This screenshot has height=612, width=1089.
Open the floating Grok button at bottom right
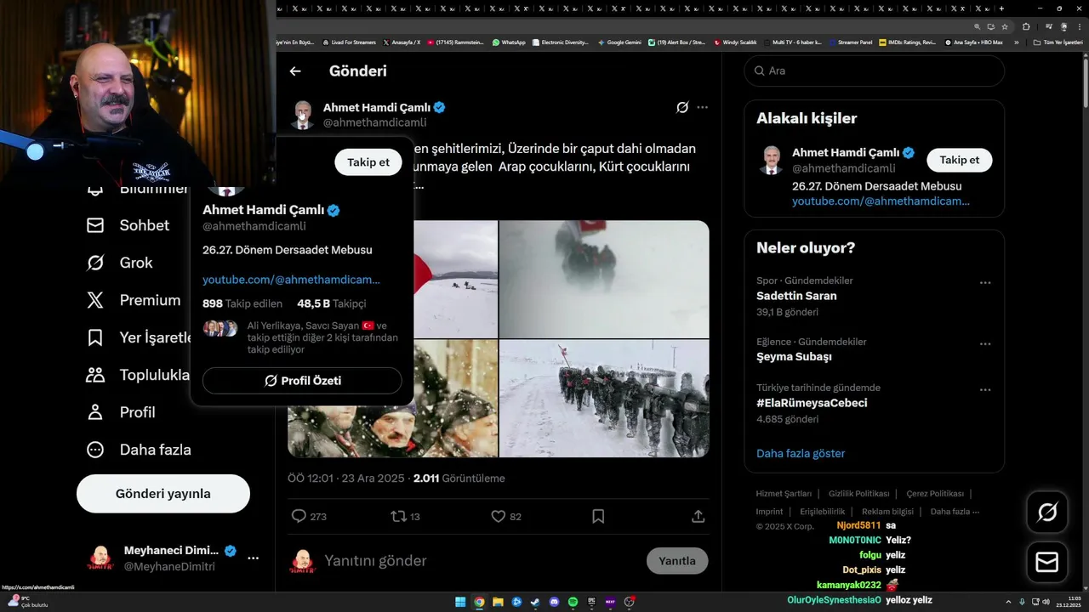1047,513
